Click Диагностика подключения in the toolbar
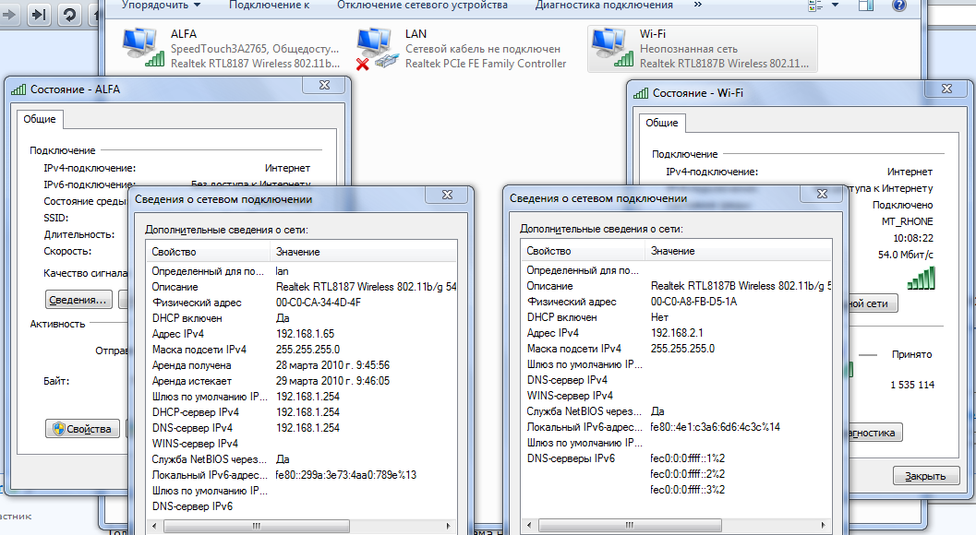The height and width of the screenshot is (535, 976). click(604, 5)
